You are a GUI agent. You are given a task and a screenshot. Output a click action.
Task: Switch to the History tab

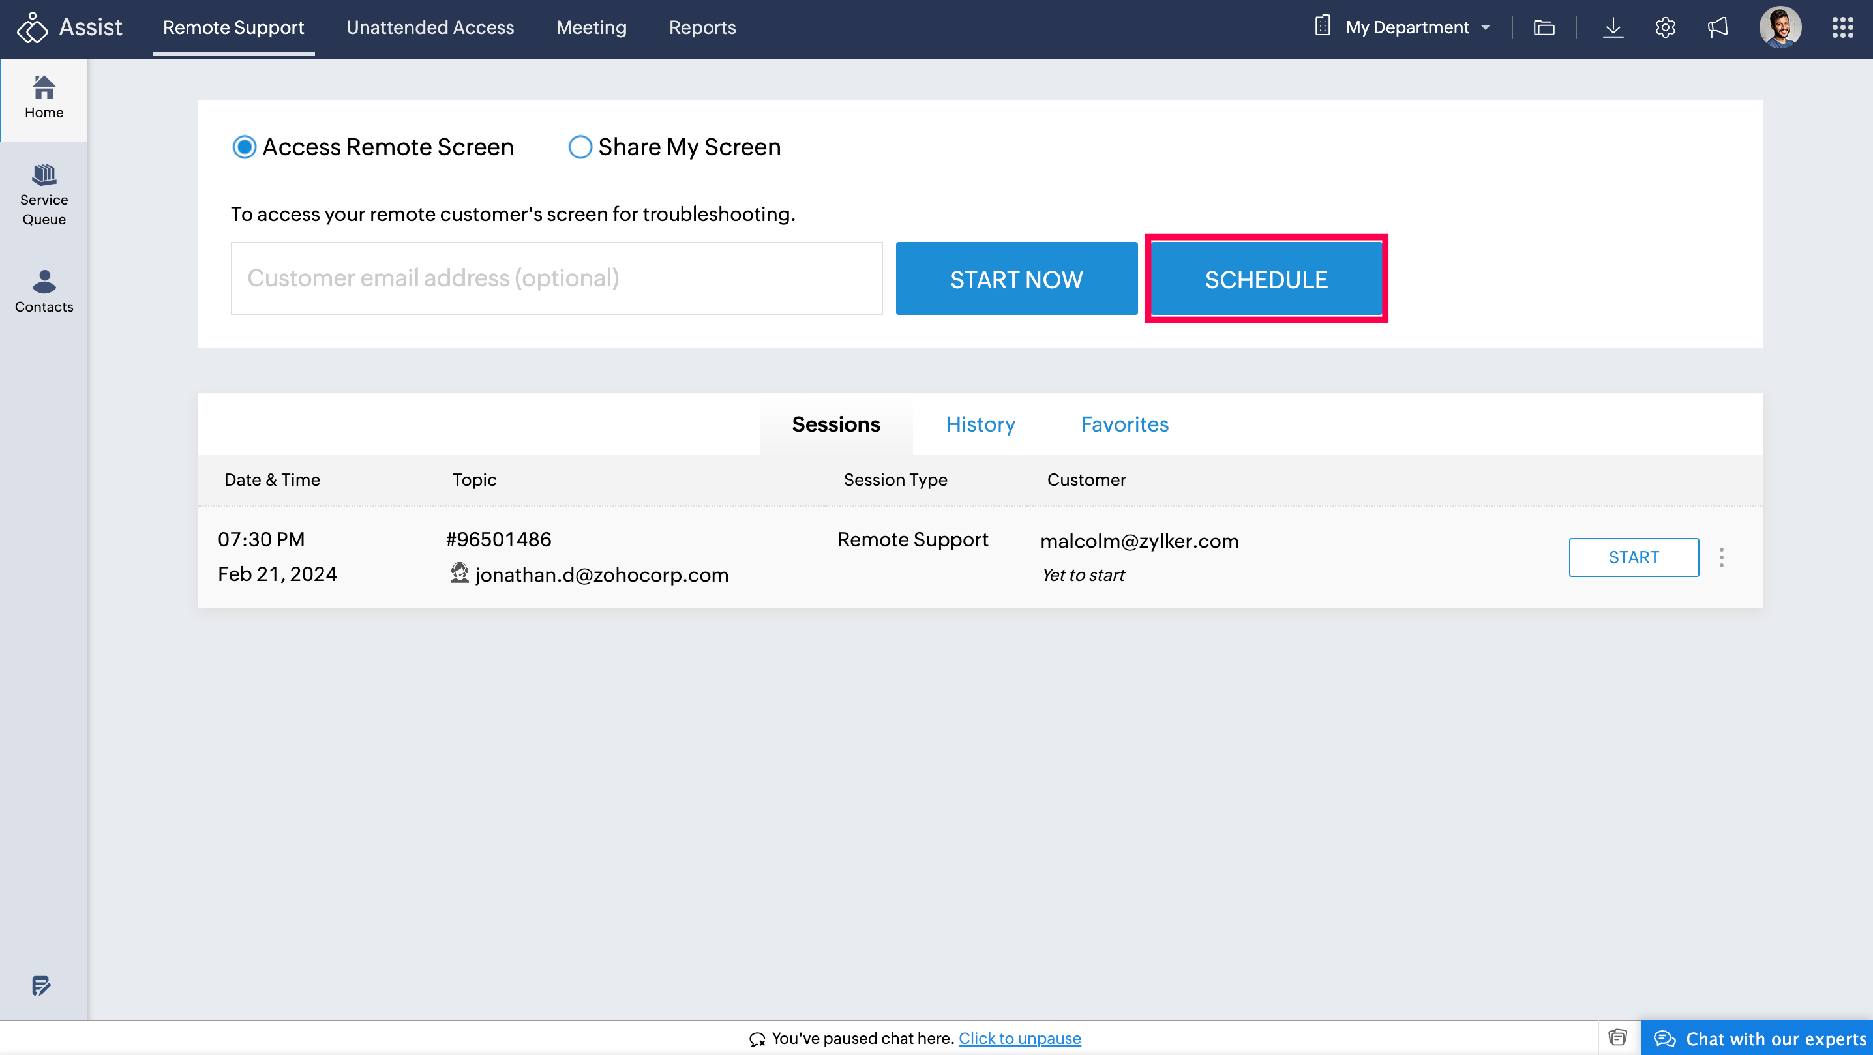pos(980,424)
